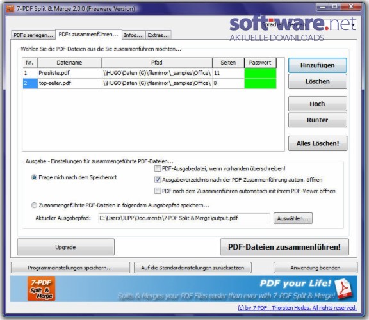The width and height of the screenshot is (369, 320).
Task: Click Programmeinstellungen speichern button
Action: (x=70, y=268)
